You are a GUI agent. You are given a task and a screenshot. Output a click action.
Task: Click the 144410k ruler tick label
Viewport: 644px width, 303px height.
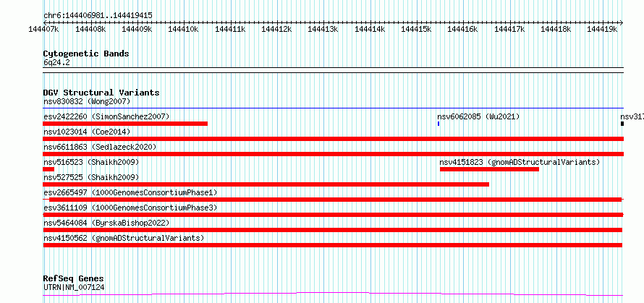point(184,29)
